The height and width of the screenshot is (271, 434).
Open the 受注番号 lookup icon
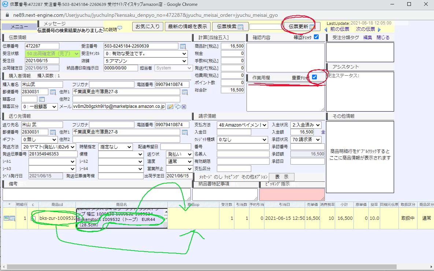pyautogui.click(x=183, y=46)
